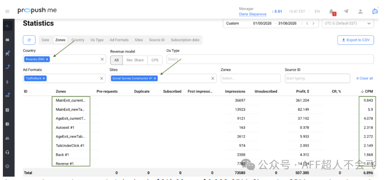Go to previous date range
The image size is (388, 180).
click(x=307, y=24)
